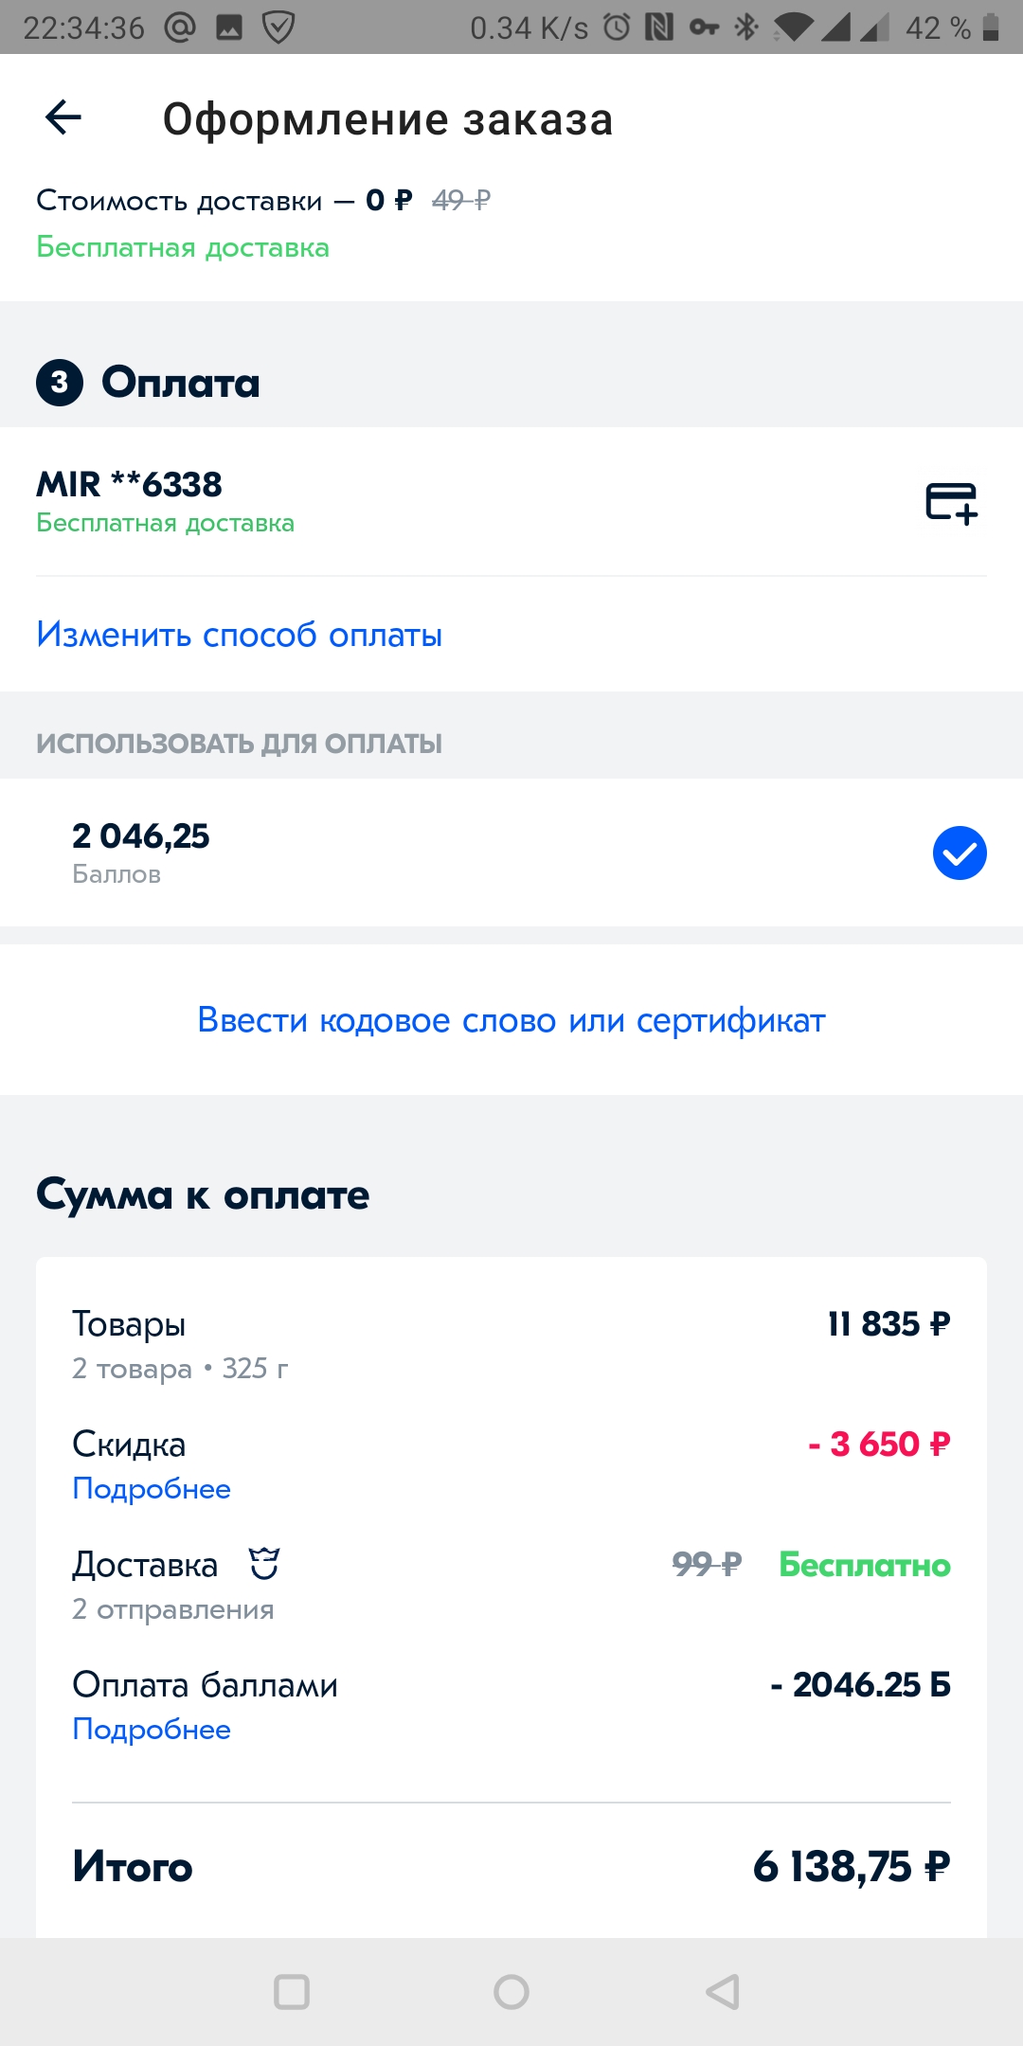Tap the Бесплатно delivery label

(x=864, y=1565)
